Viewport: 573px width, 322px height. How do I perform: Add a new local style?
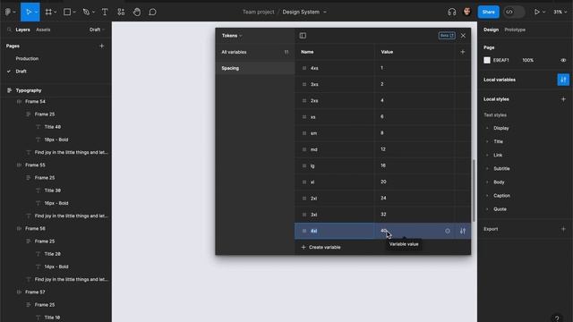pyautogui.click(x=563, y=99)
